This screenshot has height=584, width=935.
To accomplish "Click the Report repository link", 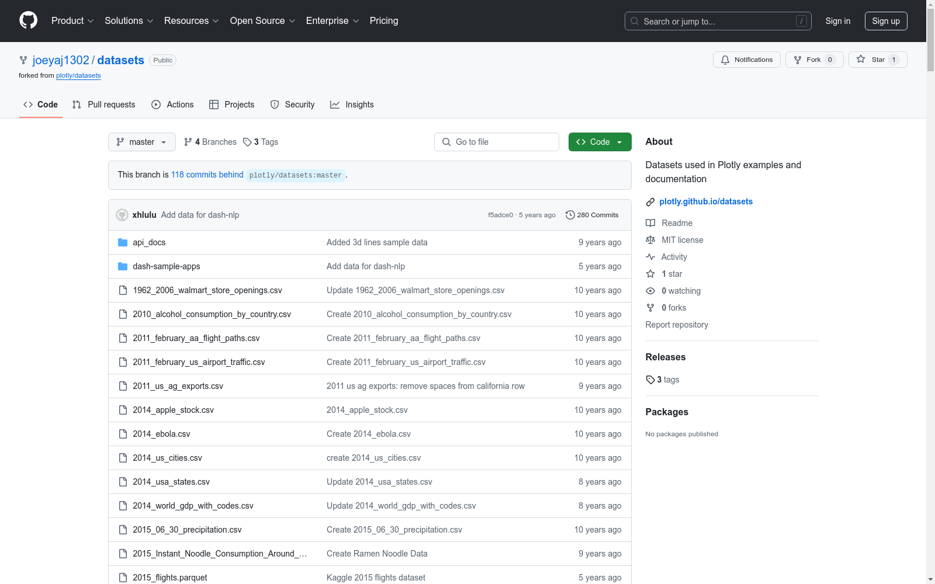I will coord(677,325).
